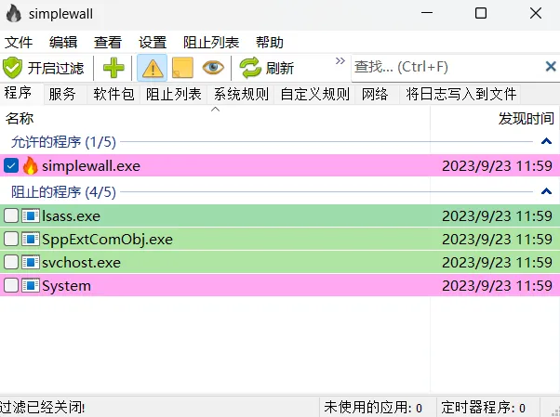This screenshot has width=560, height=417.
Task: Uncheck the simplewall.exe checkbox
Action: [11, 165]
